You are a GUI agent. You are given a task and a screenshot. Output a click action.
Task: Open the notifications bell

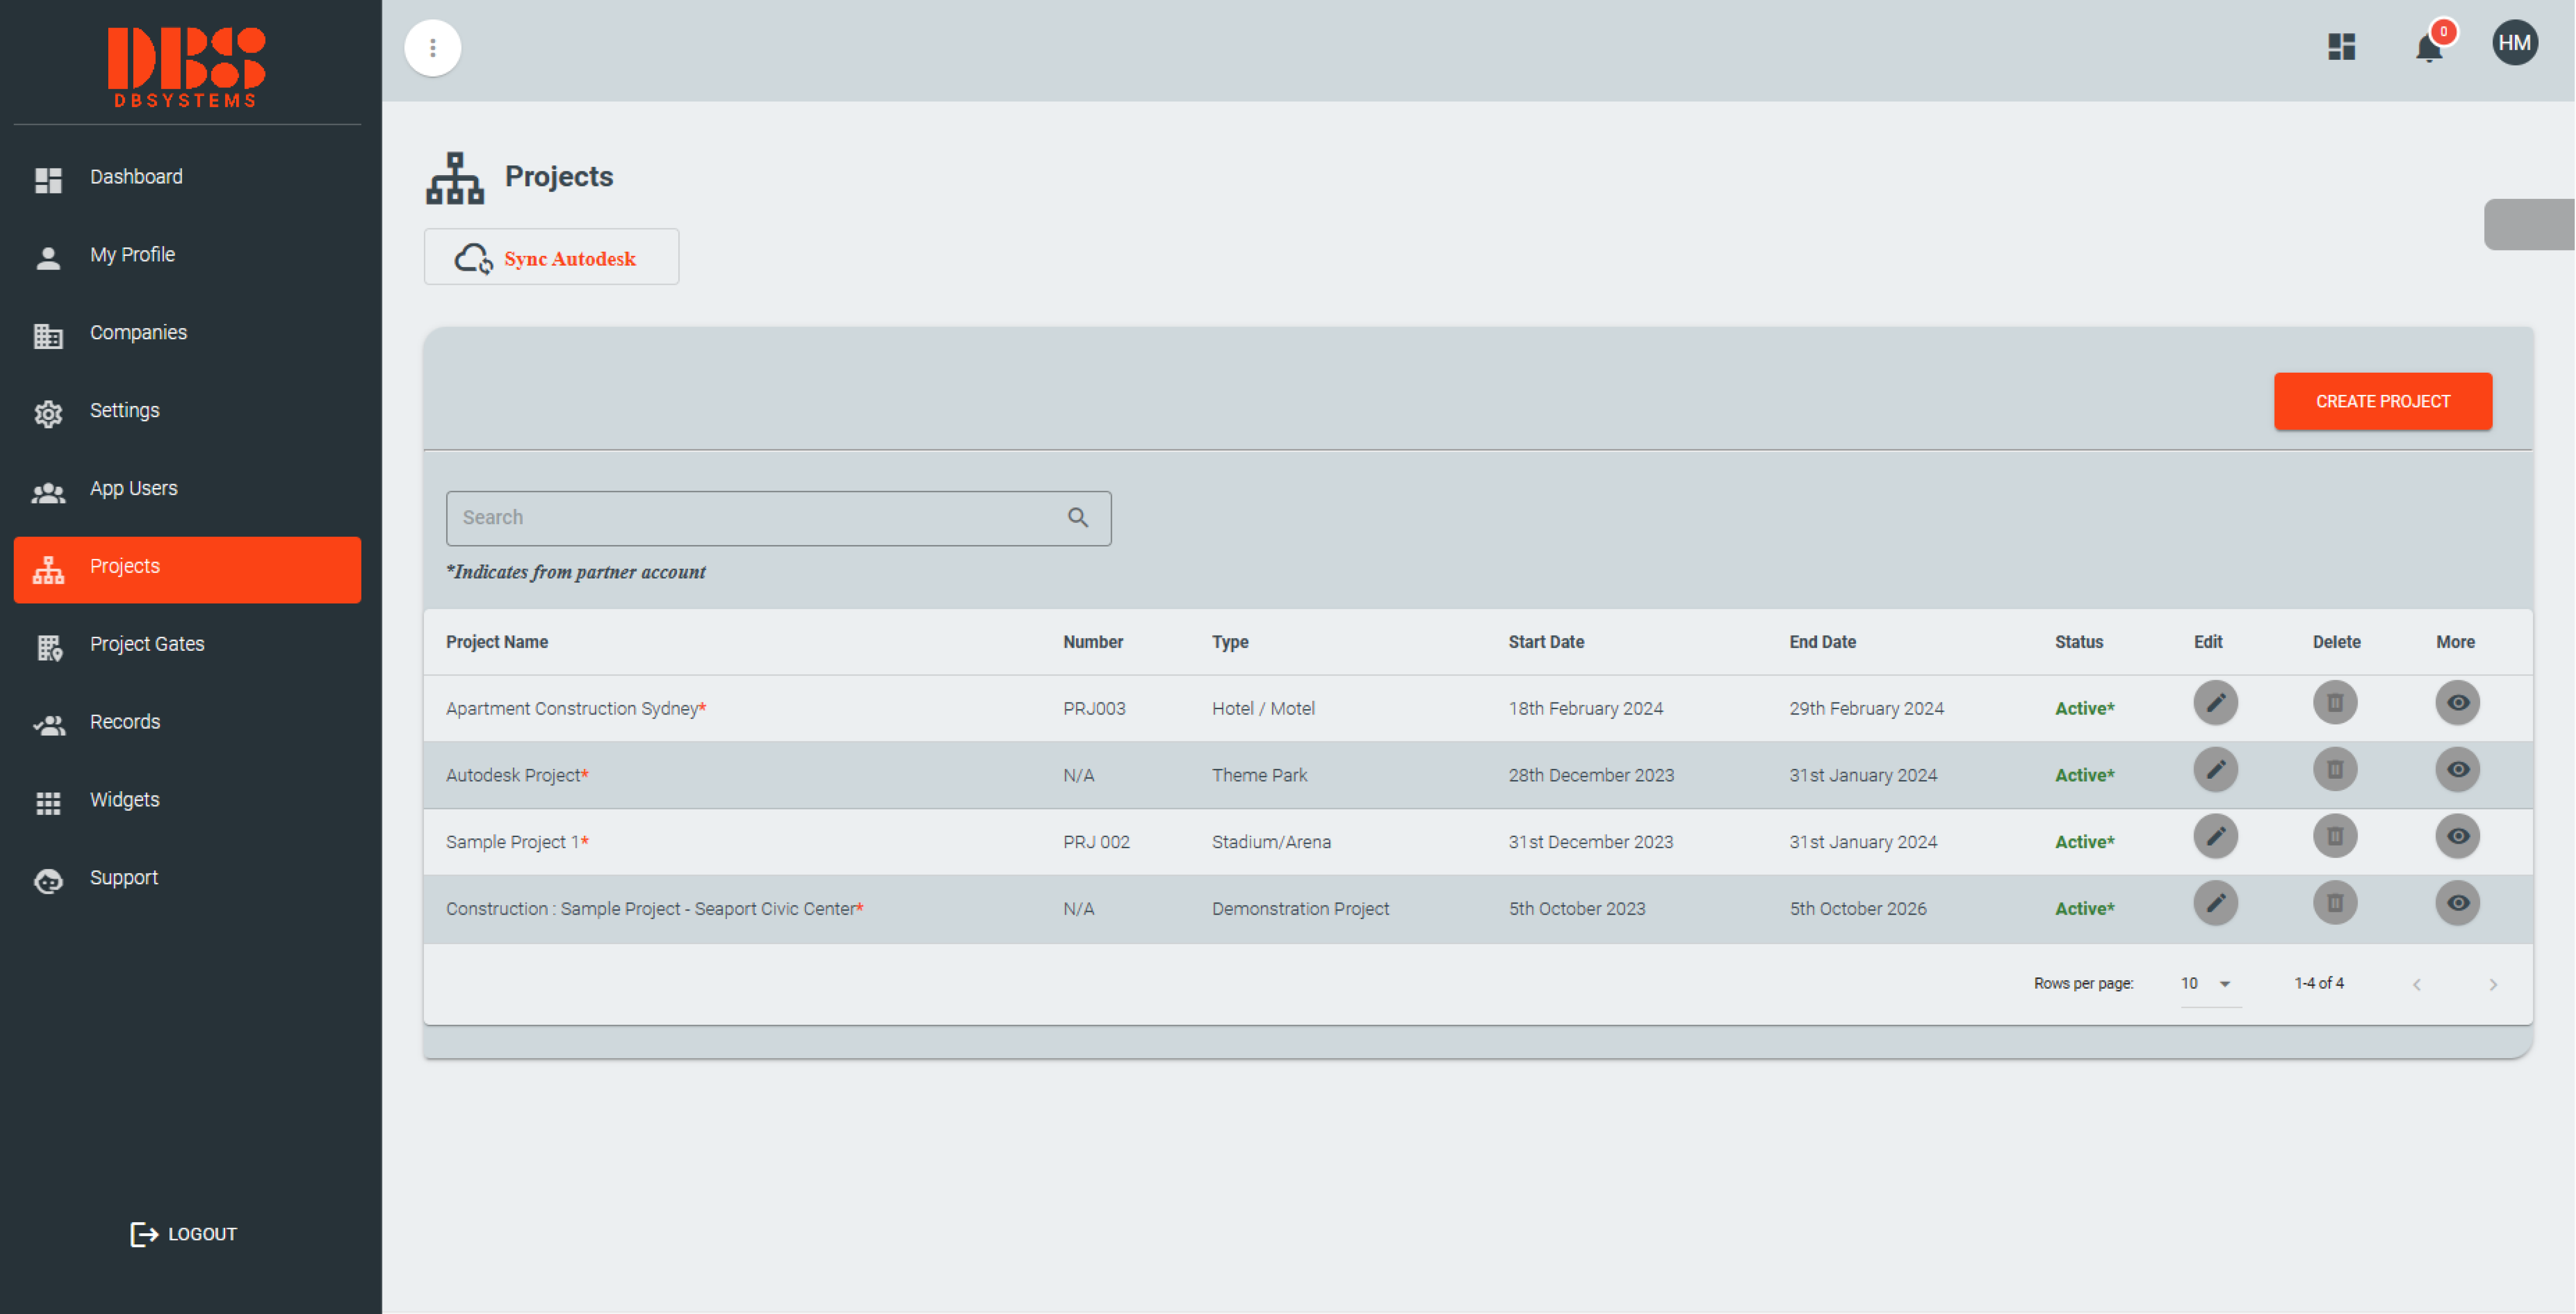tap(2427, 48)
